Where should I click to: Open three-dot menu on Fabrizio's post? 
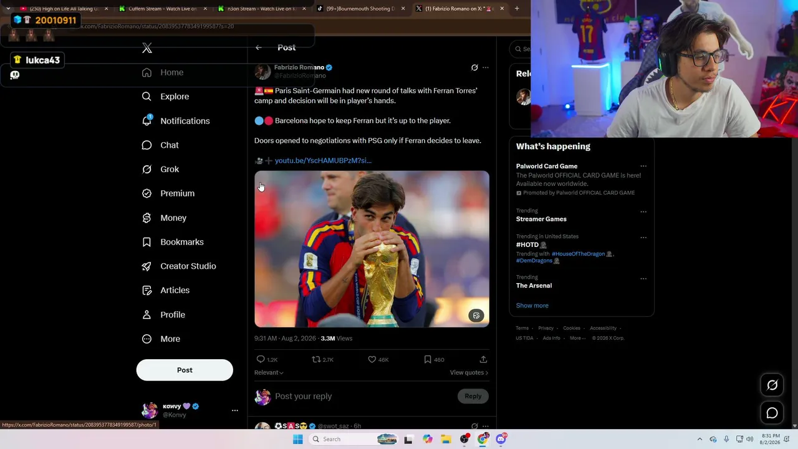coord(486,67)
